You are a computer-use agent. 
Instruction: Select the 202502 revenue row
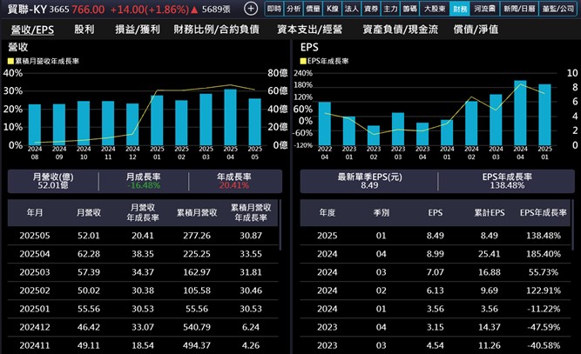click(143, 291)
